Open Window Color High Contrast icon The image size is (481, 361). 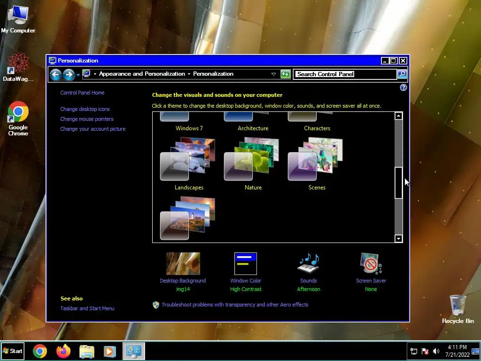pyautogui.click(x=246, y=264)
